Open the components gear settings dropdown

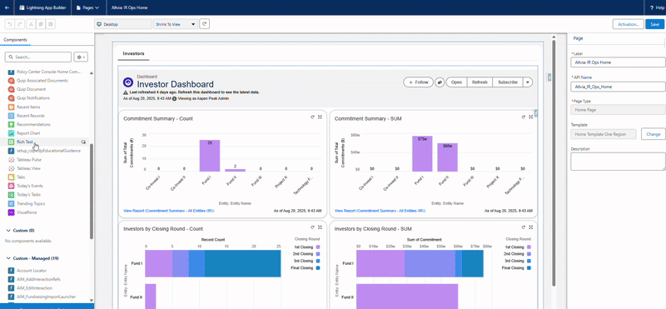pos(81,57)
